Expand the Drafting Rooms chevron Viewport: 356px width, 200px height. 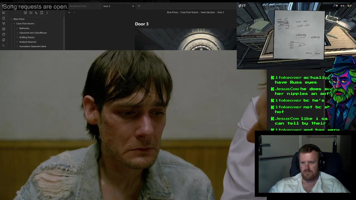coord(17,37)
